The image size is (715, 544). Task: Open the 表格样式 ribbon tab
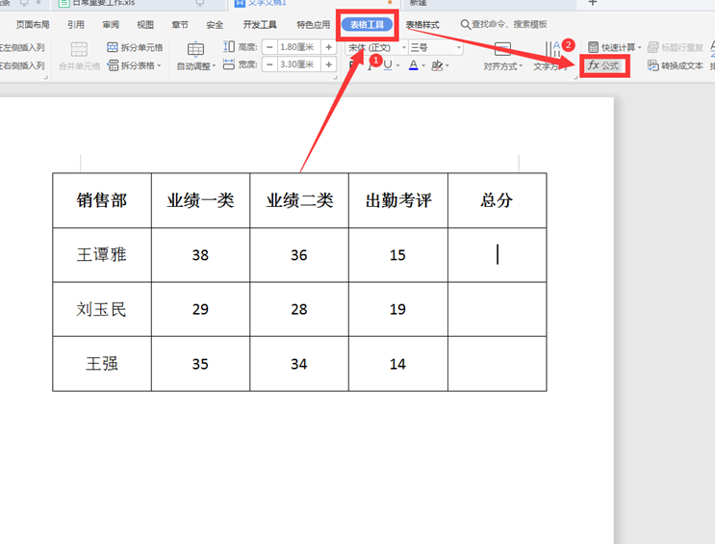point(422,25)
